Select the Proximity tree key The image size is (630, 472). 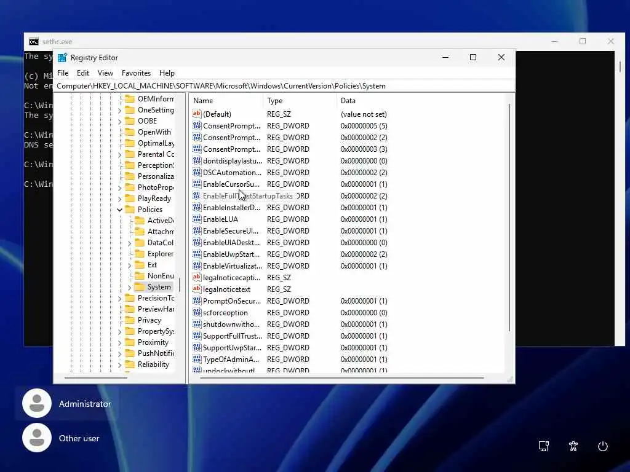coord(153,342)
